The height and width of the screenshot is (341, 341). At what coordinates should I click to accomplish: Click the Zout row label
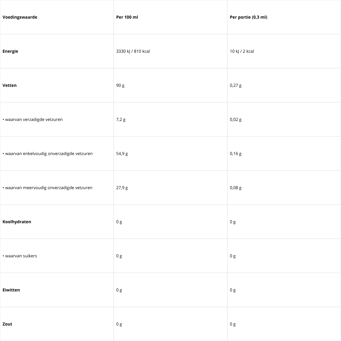pos(7,324)
